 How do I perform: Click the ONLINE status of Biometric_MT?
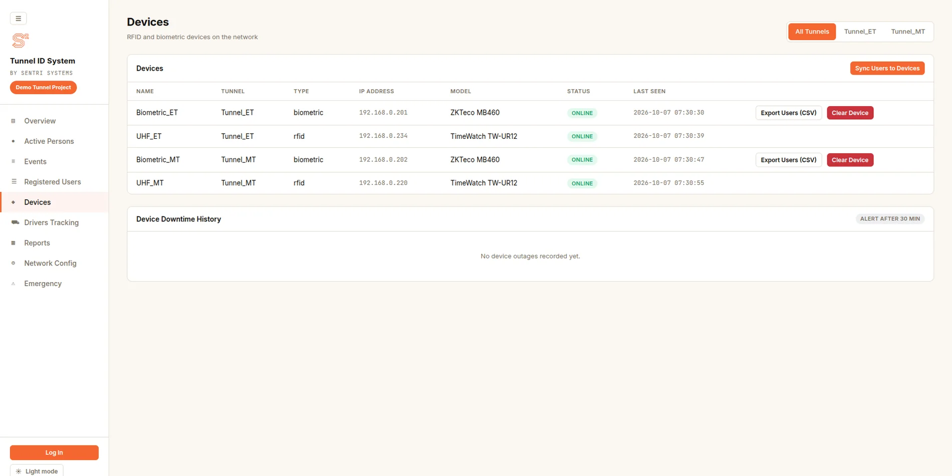pos(582,160)
